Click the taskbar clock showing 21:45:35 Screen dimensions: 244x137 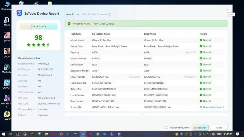coord(228,134)
